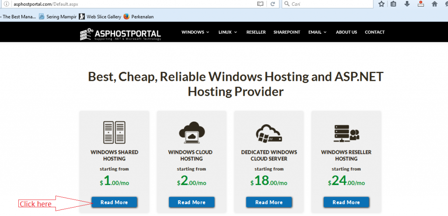This screenshot has height=216, width=448.
Task: Click the toolbar icon with red badge
Action: 421,4
